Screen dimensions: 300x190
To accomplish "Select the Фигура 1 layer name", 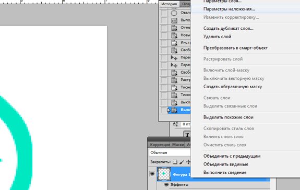I will 182,174.
